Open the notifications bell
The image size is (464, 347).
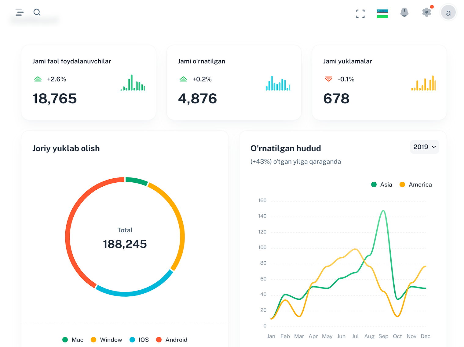click(x=404, y=13)
